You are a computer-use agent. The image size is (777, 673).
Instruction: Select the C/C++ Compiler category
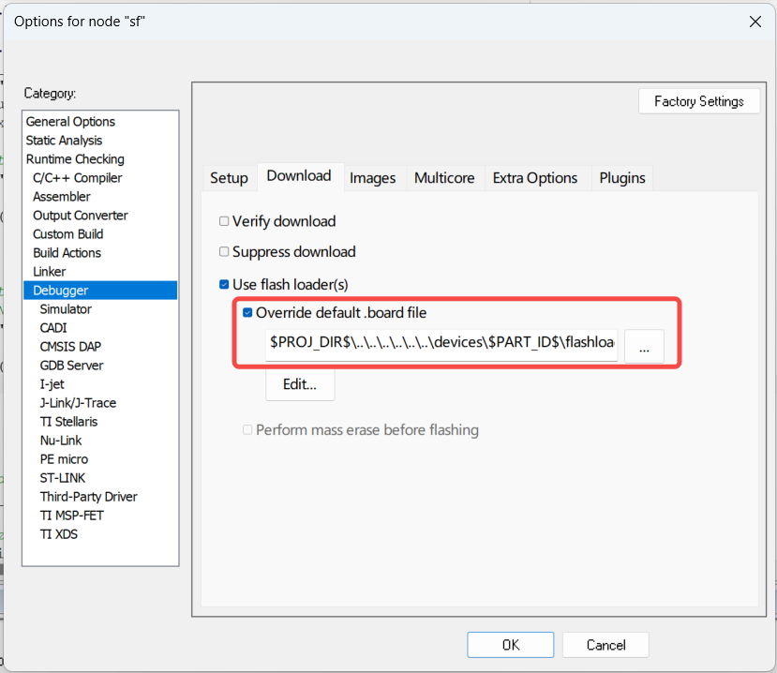[77, 178]
